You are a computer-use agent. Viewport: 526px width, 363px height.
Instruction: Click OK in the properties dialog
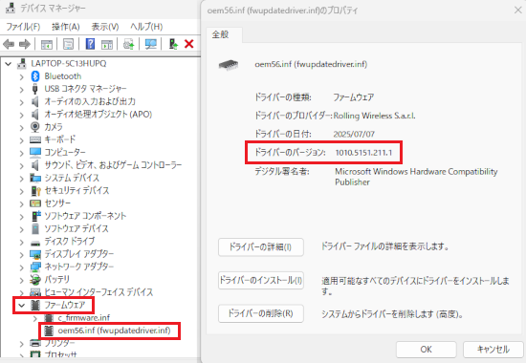tap(426, 350)
